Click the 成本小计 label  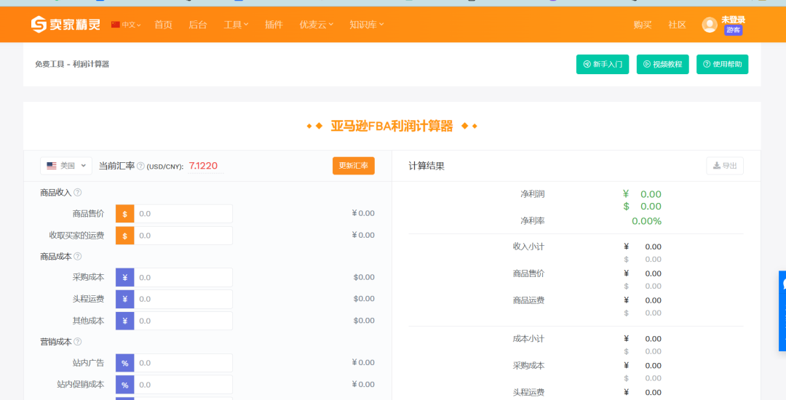(x=528, y=338)
